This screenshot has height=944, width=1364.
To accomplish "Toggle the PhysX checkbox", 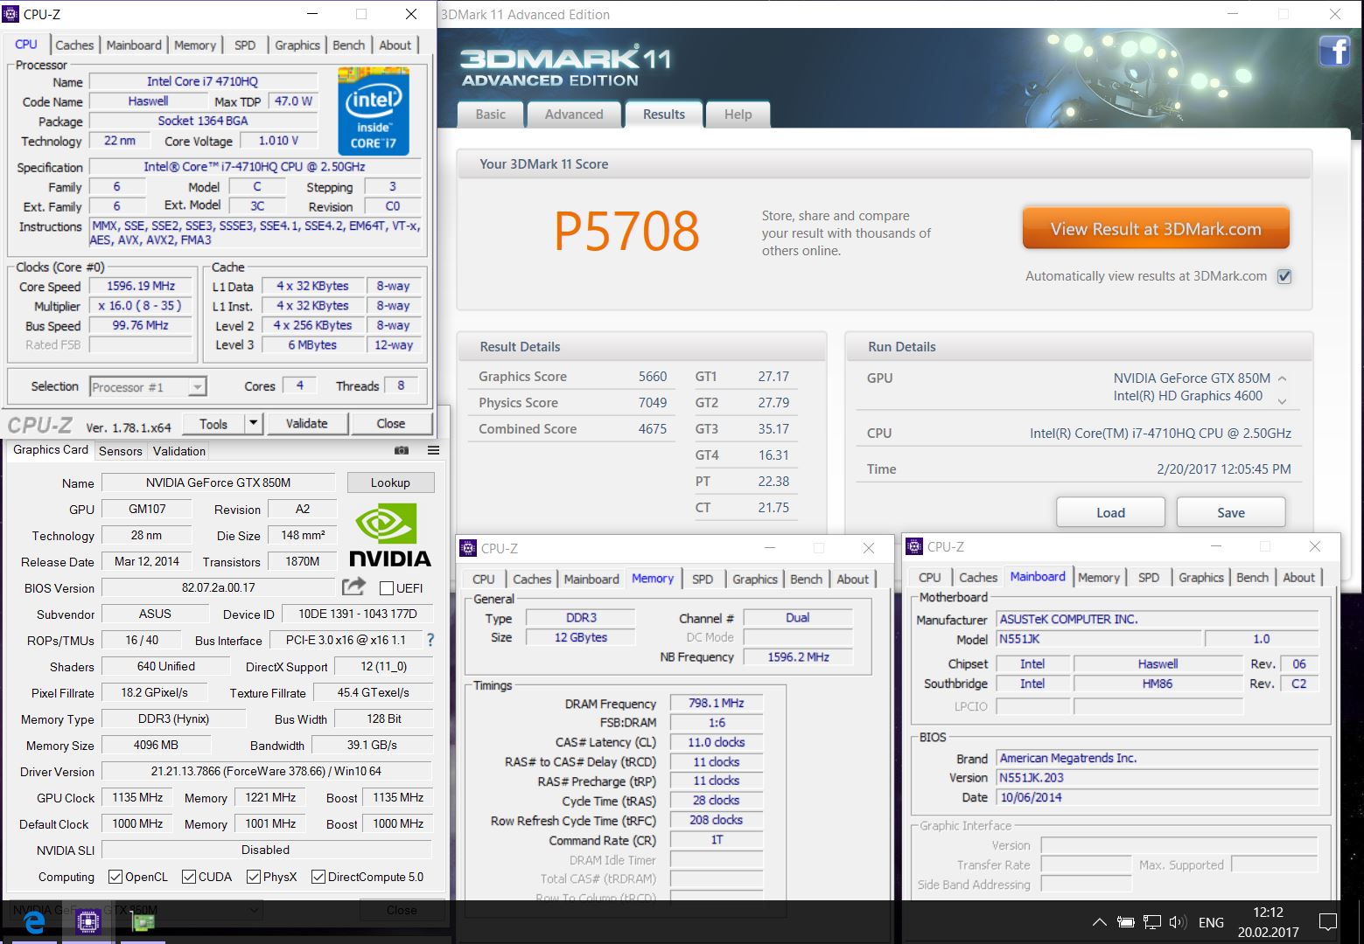I will tap(254, 877).
